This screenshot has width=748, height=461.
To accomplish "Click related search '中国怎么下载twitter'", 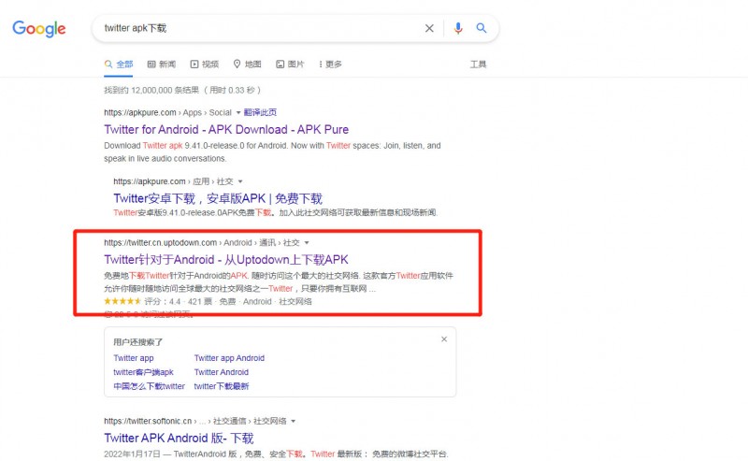I will point(149,386).
